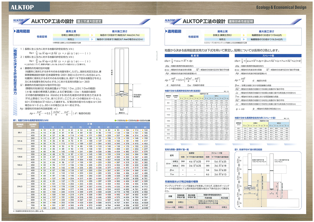Click the 性能証明 label on the left page
The width and height of the screenshot is (314, 222).
(42, 37)
